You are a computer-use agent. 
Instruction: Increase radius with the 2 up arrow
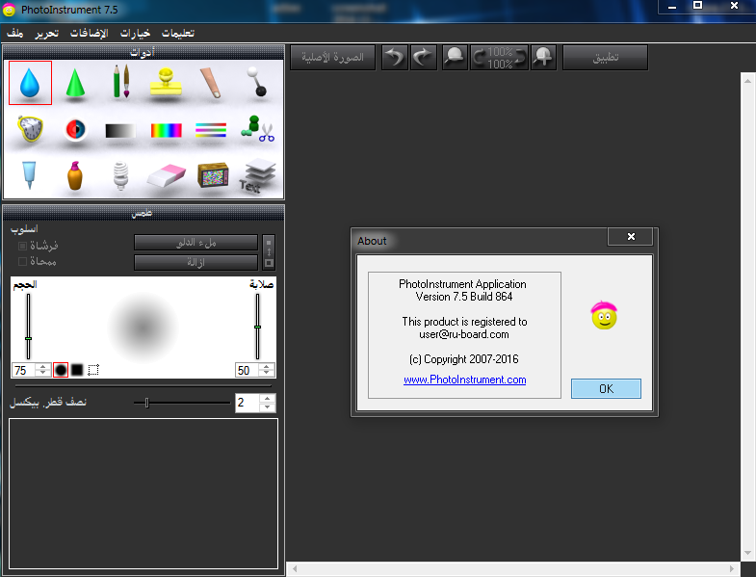pos(267,399)
